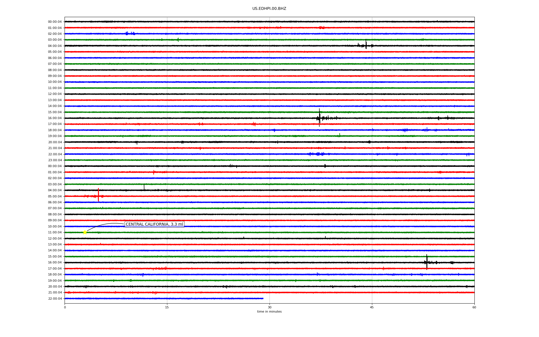Click the 23:00:04 row time label
539x337 pixels.
click(55, 160)
